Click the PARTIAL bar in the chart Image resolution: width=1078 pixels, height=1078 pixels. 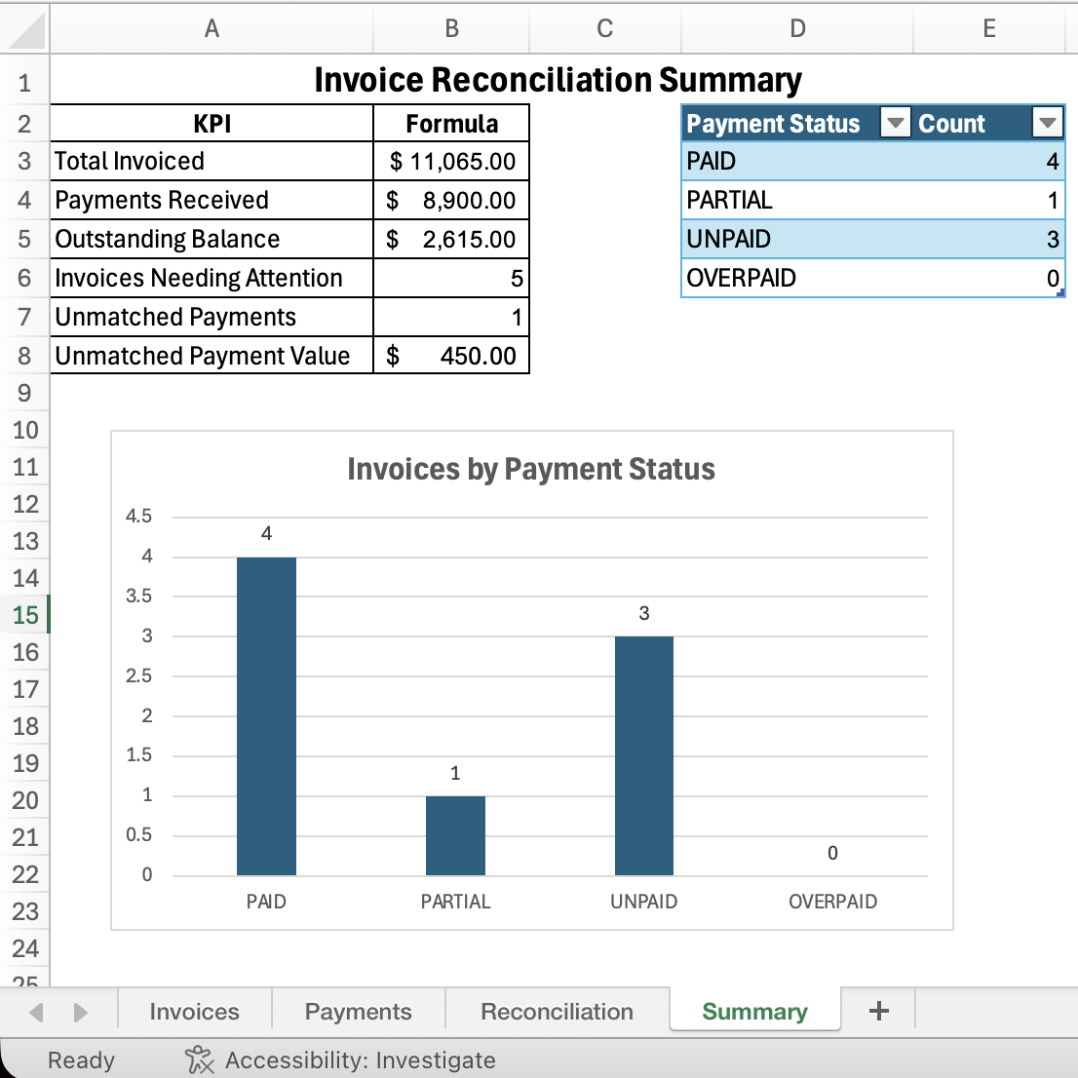coord(455,835)
